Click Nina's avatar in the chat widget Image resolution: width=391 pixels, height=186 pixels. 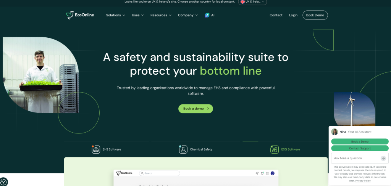point(334,132)
